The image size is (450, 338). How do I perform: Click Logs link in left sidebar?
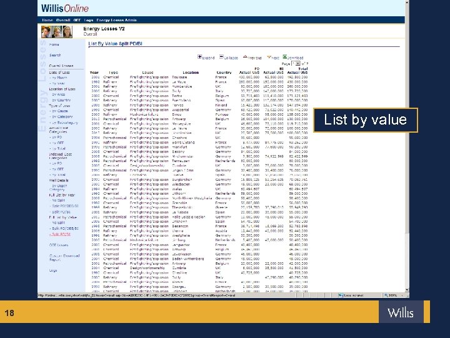pos(53,270)
